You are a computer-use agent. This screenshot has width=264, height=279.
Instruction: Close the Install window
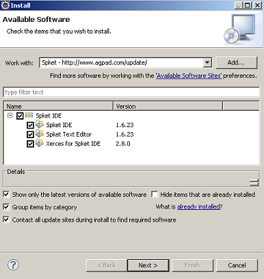pos(257,5)
